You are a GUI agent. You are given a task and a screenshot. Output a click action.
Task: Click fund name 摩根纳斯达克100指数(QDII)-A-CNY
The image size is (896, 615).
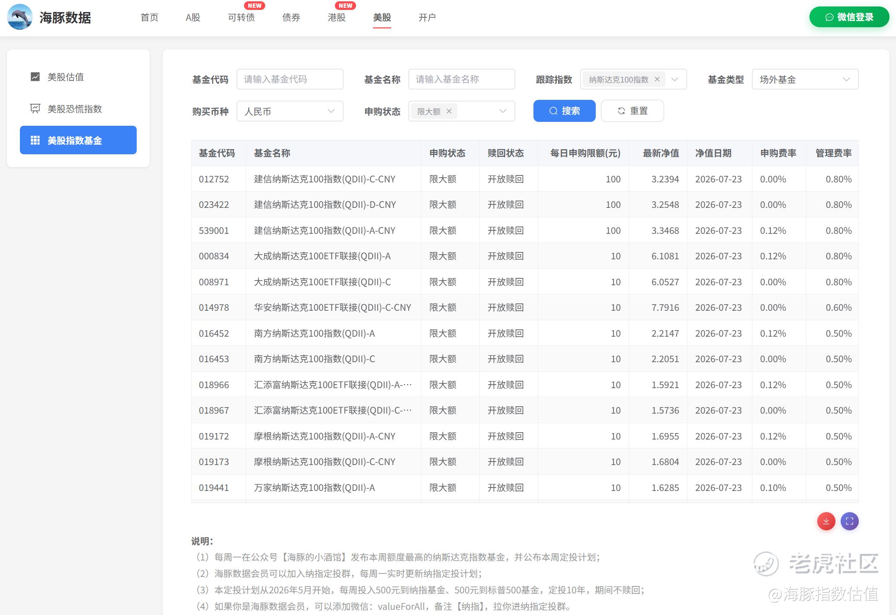coord(324,436)
